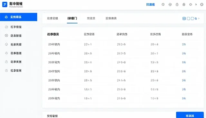The height and width of the screenshot is (118, 206).
Task: Click the blue app logo in the header
Action: click(5, 4)
